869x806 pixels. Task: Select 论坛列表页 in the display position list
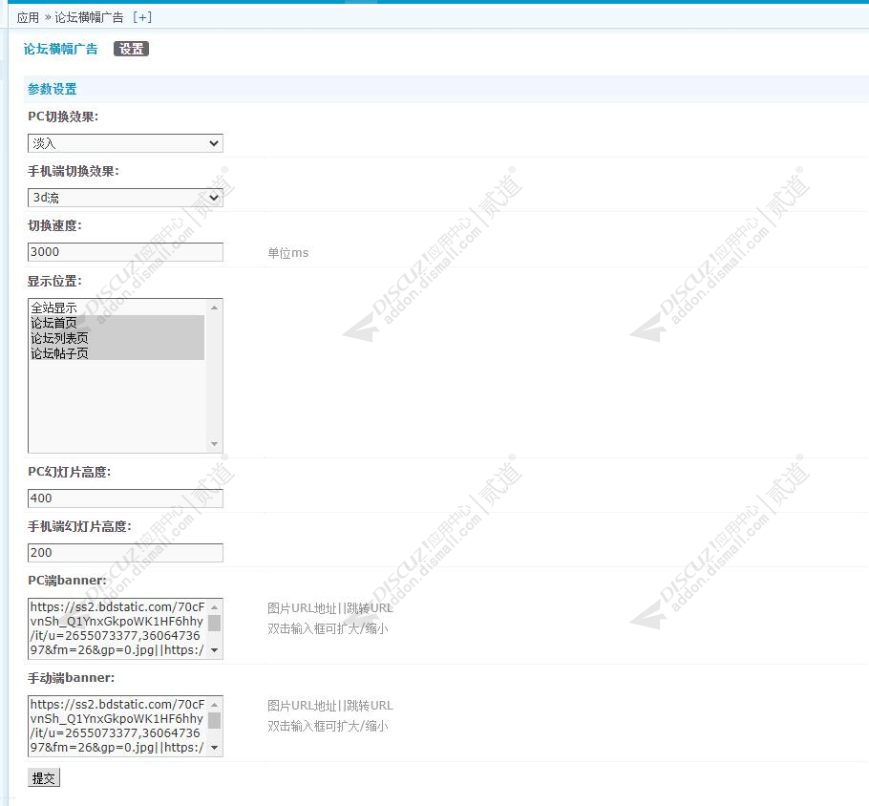click(117, 338)
